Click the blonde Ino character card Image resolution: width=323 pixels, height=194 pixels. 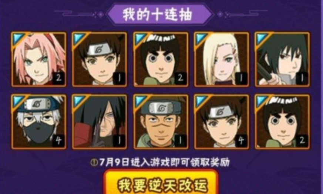point(222,59)
